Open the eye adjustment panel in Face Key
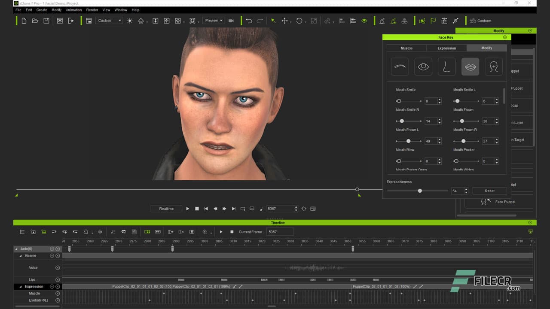 pos(423,66)
